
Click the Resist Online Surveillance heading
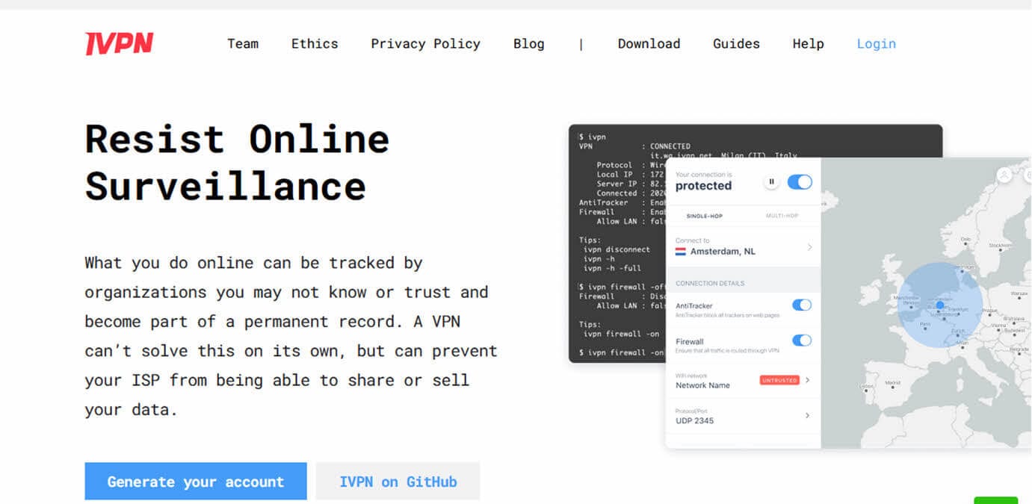(237, 162)
